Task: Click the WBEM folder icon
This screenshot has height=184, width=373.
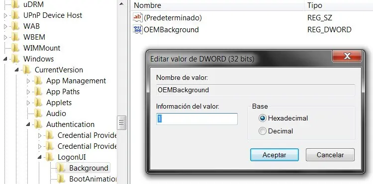Action: click(15, 37)
